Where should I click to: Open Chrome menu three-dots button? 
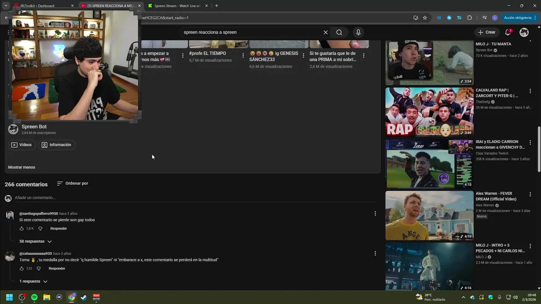[x=536, y=18]
